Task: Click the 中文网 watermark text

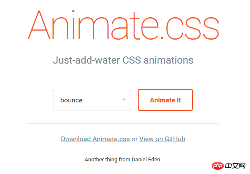Action: point(235,166)
